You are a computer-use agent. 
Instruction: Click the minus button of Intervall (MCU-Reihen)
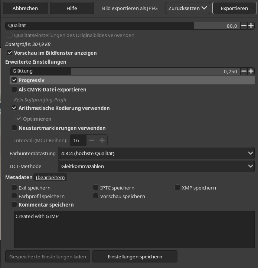92,140
